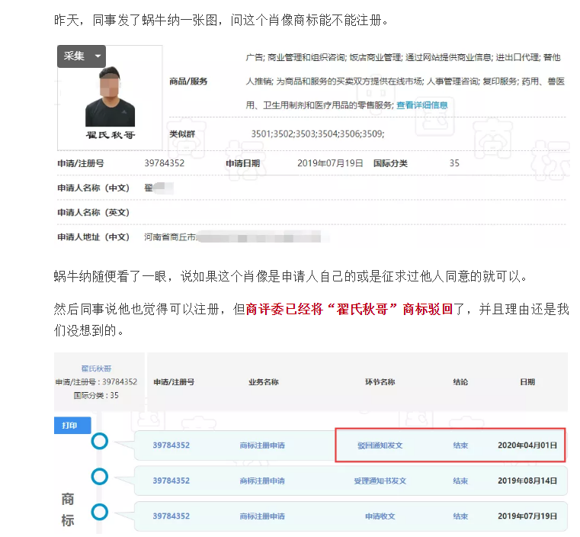Click the 国际分类：35 text in status header
The width and height of the screenshot is (580, 537).
[x=96, y=396]
